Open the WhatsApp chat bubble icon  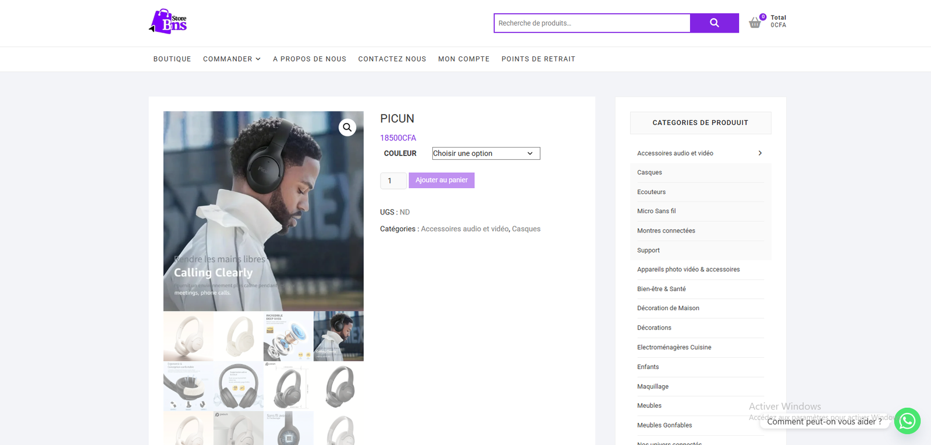click(x=907, y=421)
